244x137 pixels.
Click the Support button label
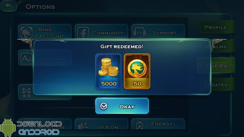(x=164, y=33)
